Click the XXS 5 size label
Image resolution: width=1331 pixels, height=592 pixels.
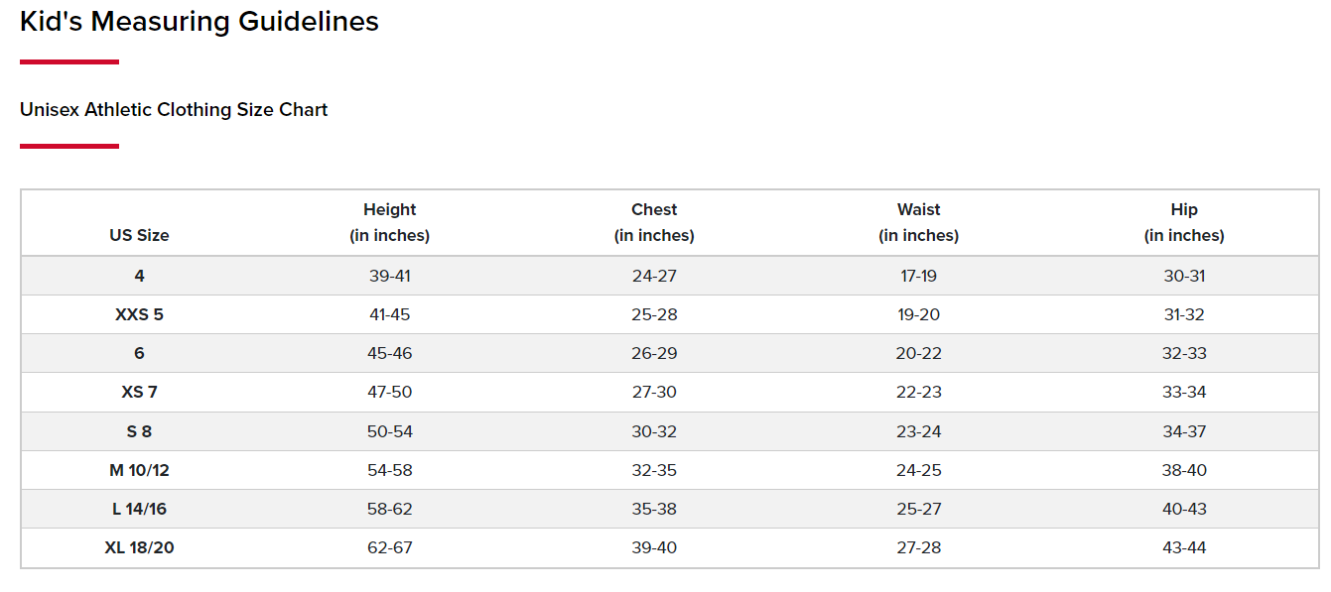[x=139, y=314]
